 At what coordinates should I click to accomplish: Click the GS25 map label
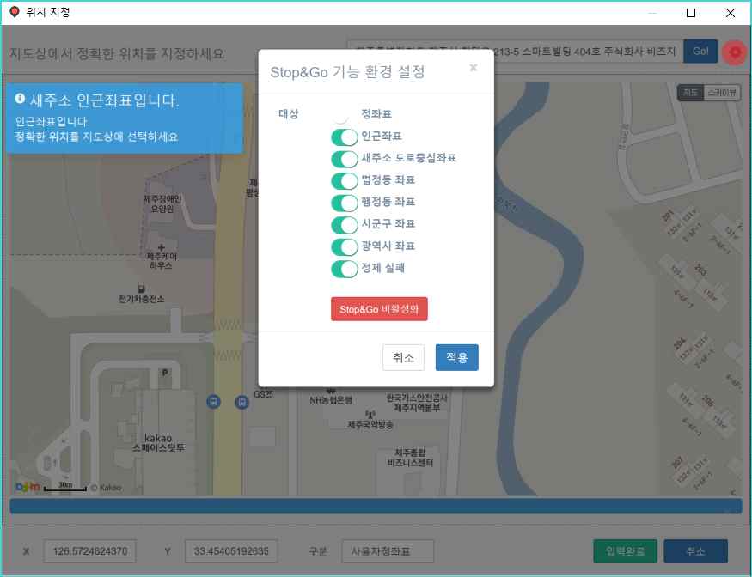point(263,394)
